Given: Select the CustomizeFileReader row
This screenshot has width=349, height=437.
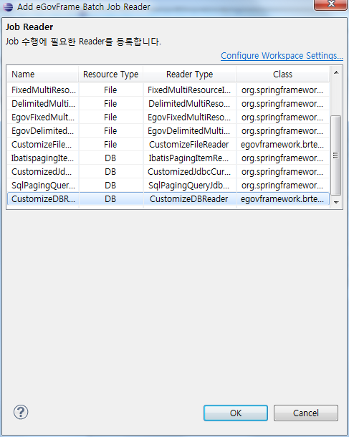Looking at the screenshot, I should point(168,145).
